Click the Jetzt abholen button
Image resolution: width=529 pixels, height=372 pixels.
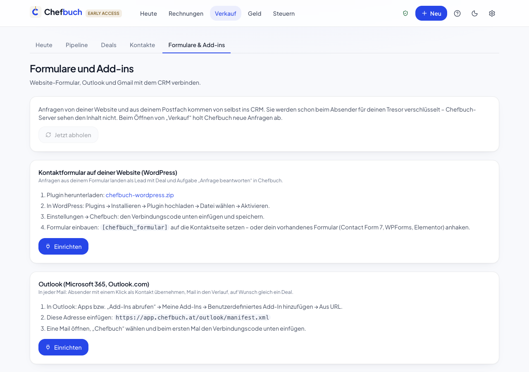pyautogui.click(x=68, y=135)
